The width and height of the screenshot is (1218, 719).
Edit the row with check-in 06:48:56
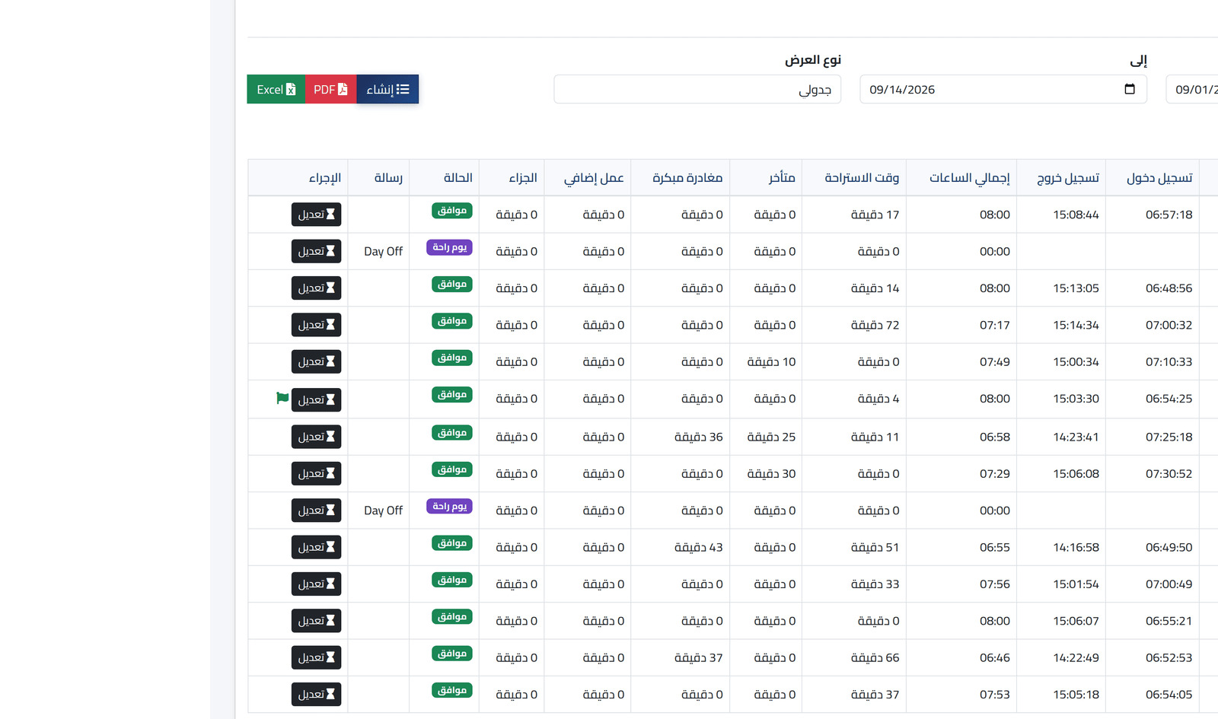pos(316,288)
